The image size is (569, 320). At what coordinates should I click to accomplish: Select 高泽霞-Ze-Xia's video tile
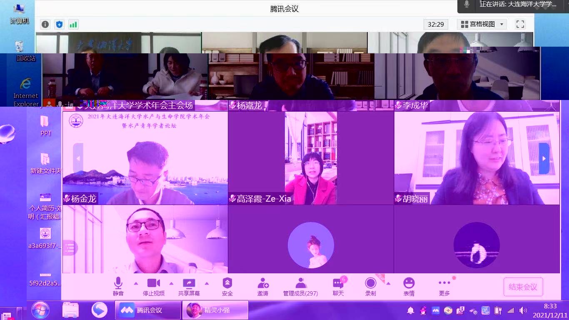pos(311,158)
